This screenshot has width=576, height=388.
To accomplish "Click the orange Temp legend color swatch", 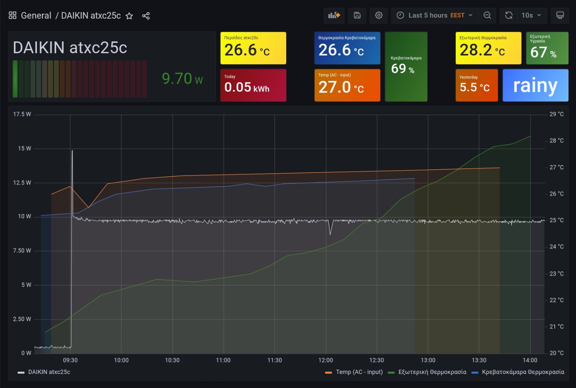I will coord(328,373).
